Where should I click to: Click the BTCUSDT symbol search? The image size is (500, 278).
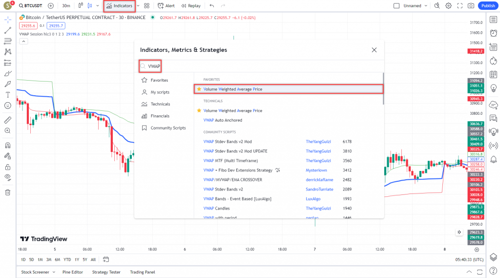[x=31, y=6]
